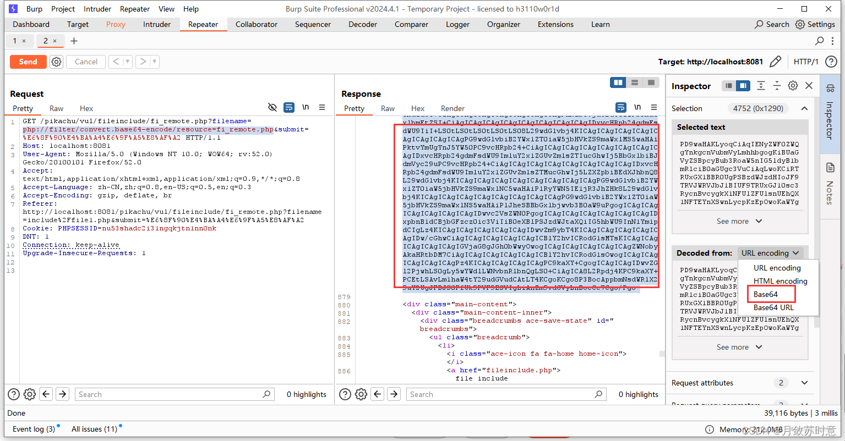The height and width of the screenshot is (441, 845).
Task: Collapse all Inspector sections icon
Action: [x=777, y=86]
